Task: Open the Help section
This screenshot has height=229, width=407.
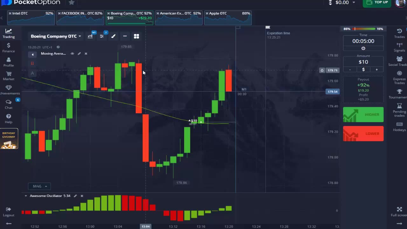Action: 9,119
